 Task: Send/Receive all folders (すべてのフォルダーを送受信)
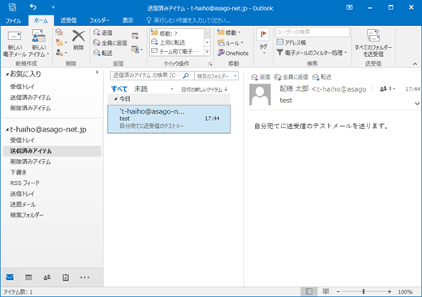coord(373,43)
